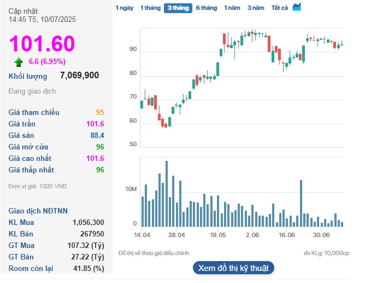Click the green up arrow price indicator
The width and height of the screenshot is (365, 283).
[x=19, y=61]
